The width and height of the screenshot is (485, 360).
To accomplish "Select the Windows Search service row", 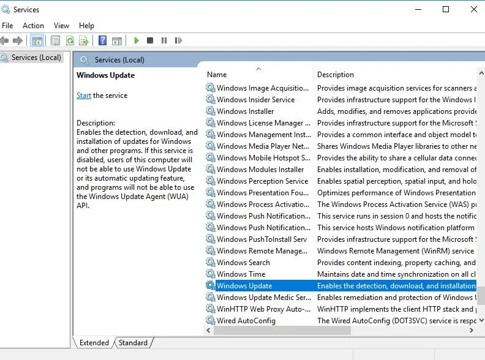I will [243, 263].
